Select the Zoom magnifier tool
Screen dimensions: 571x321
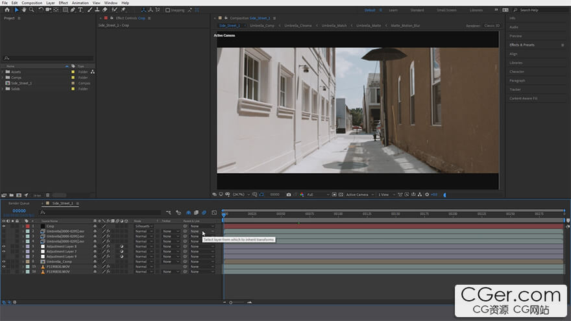point(31,10)
